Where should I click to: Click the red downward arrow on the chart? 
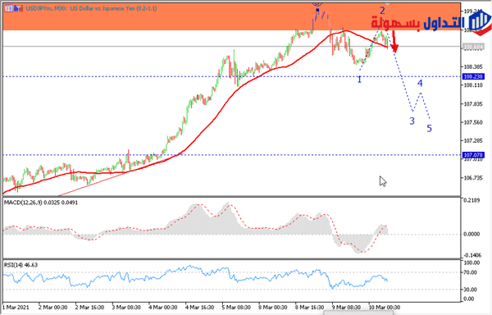pyautogui.click(x=394, y=41)
